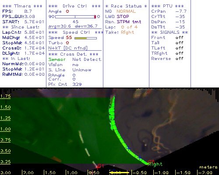Viewport: 219px width, 175px height.
Task: Toggle the Reverse signal off indicator
Action: [180, 59]
